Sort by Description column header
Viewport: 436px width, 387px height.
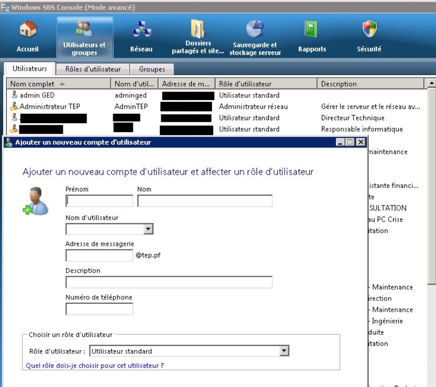371,84
